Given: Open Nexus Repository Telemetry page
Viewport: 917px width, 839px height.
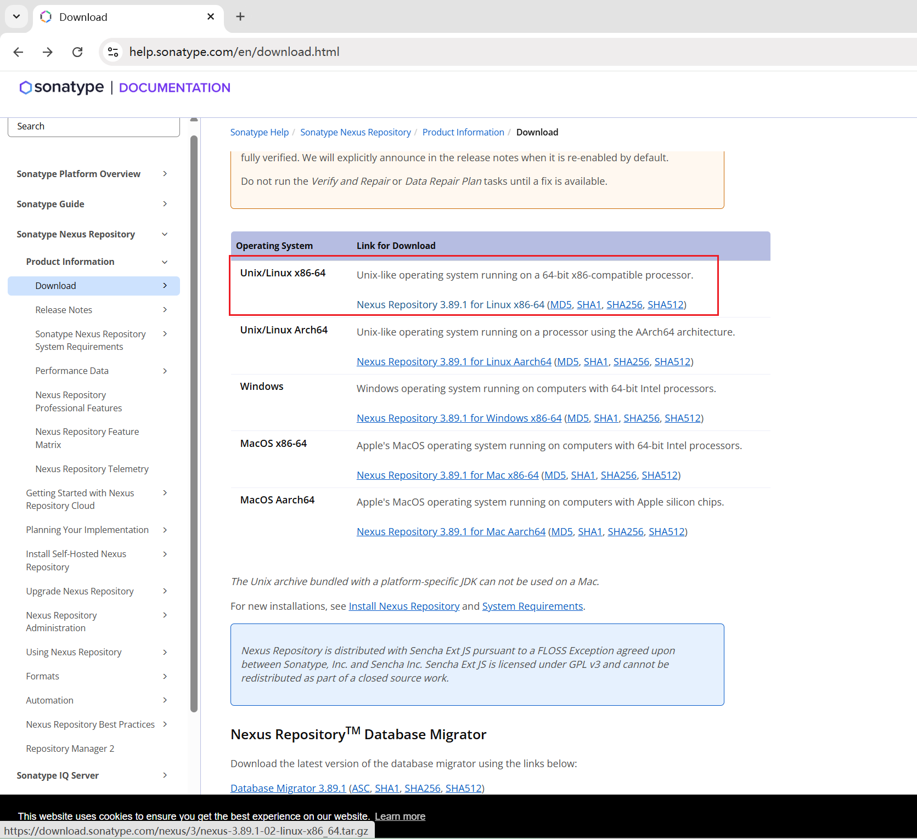Looking at the screenshot, I should (92, 469).
